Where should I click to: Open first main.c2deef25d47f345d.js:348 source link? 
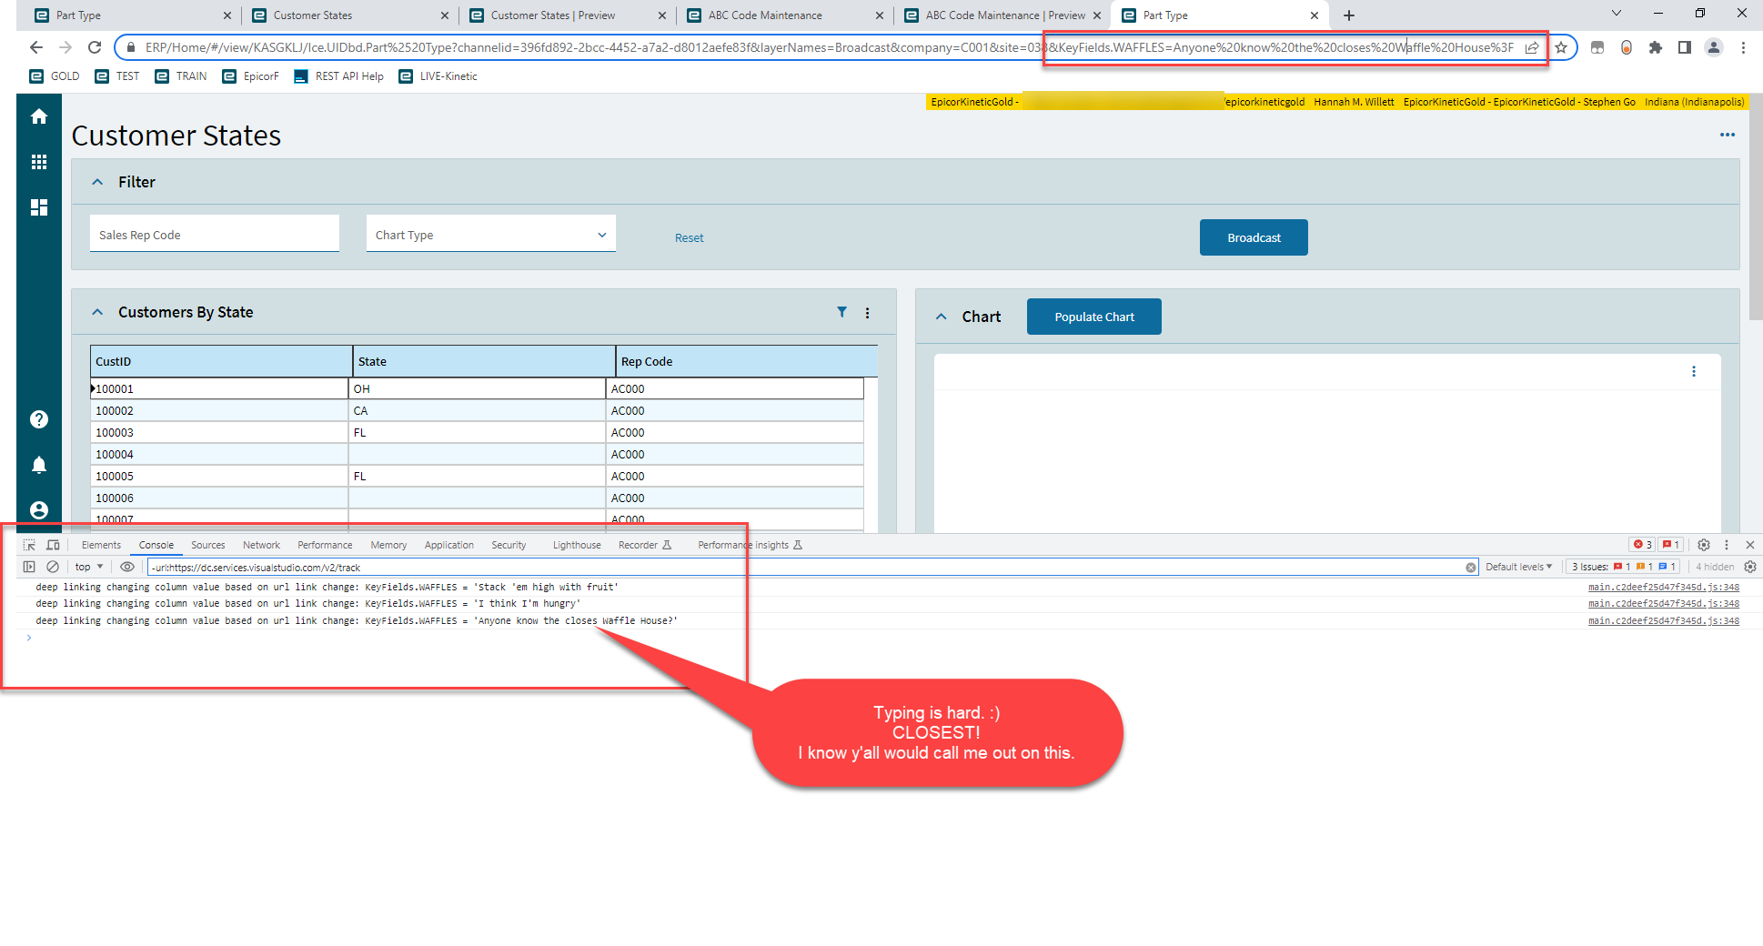1664,588
